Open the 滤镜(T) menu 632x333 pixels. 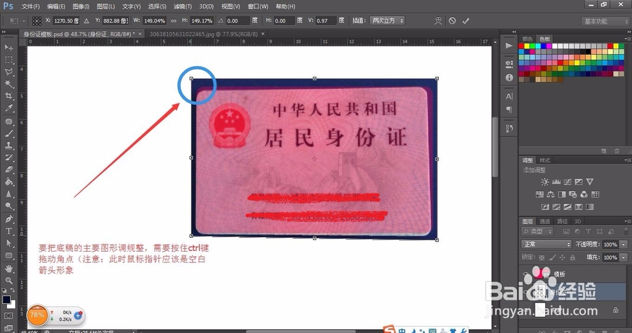183,6
